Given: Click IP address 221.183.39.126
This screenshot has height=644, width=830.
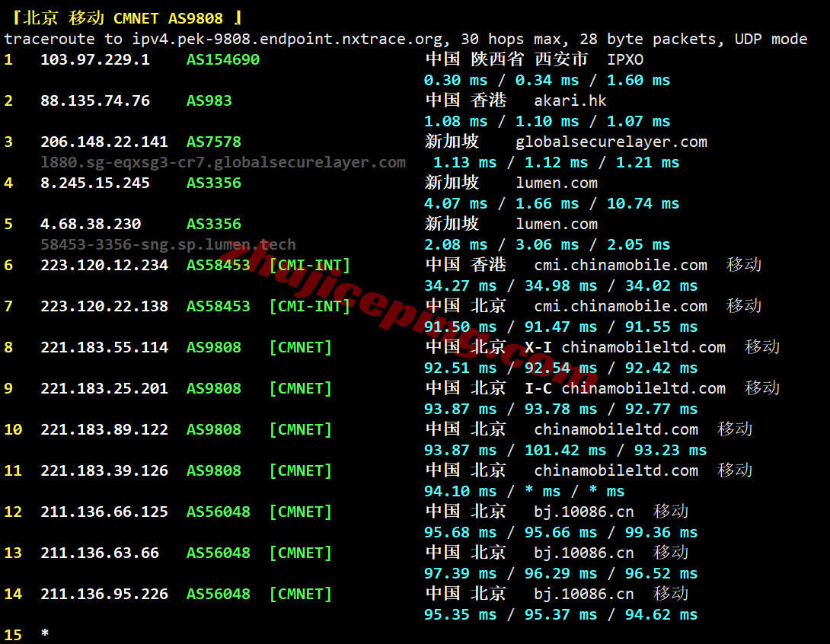Looking at the screenshot, I should [104, 471].
